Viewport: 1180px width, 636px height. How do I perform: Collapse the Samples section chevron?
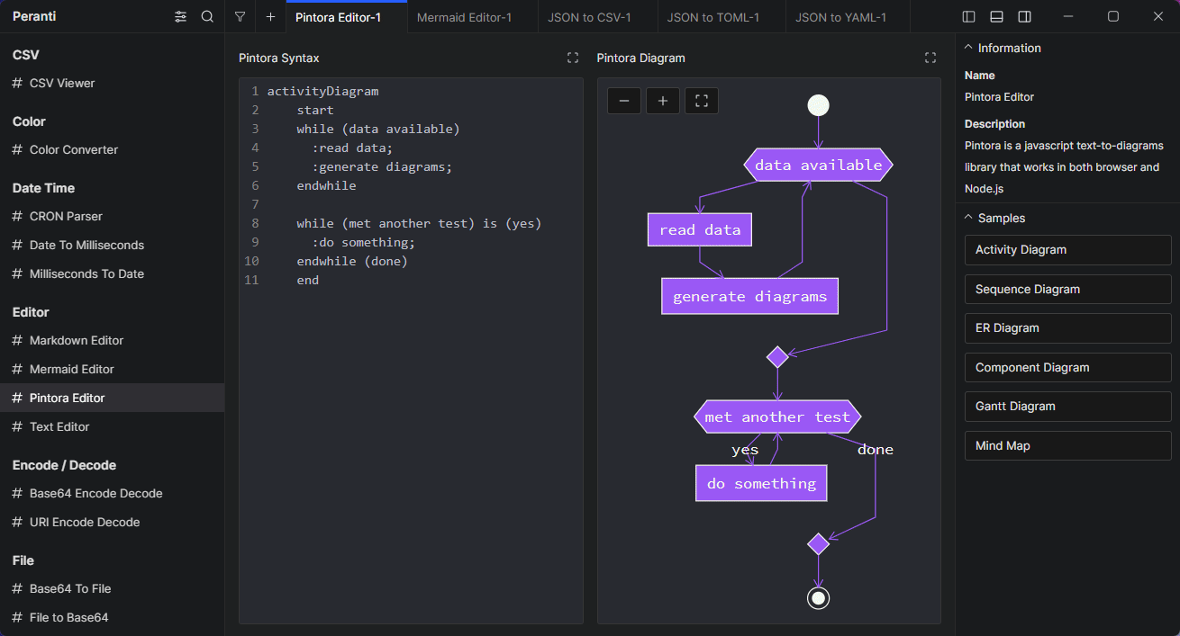pos(968,218)
